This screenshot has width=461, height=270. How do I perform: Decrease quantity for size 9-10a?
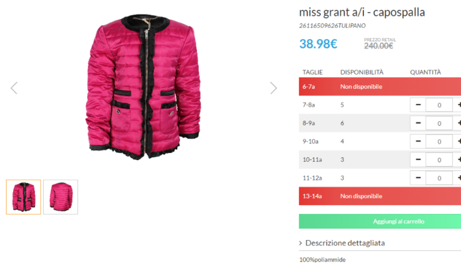pyautogui.click(x=418, y=141)
